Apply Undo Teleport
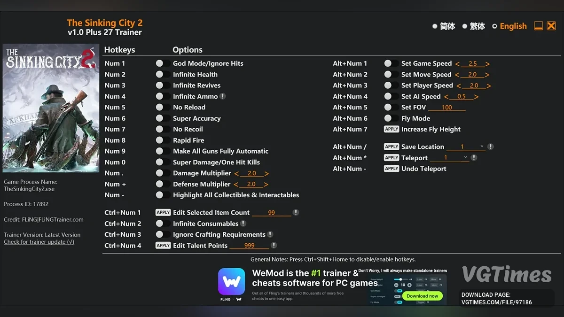 tap(392, 169)
